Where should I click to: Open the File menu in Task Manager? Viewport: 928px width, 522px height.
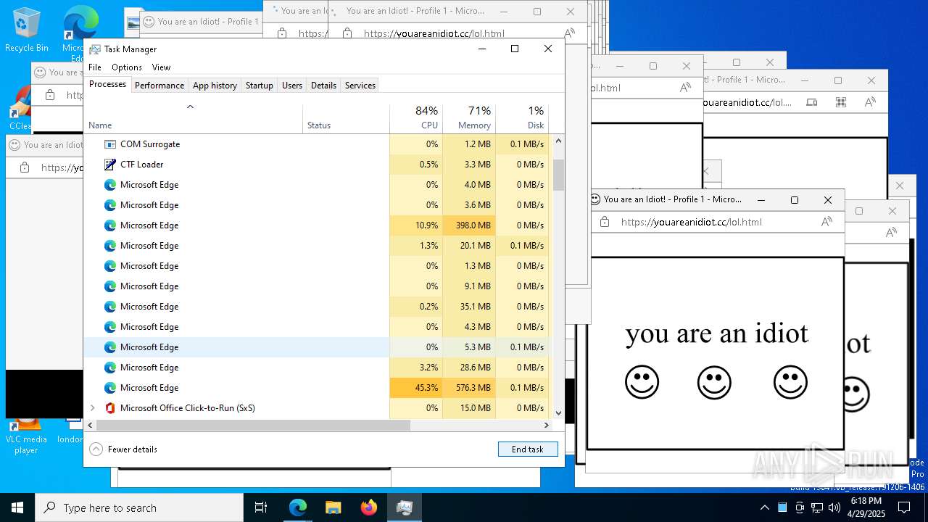(x=95, y=67)
